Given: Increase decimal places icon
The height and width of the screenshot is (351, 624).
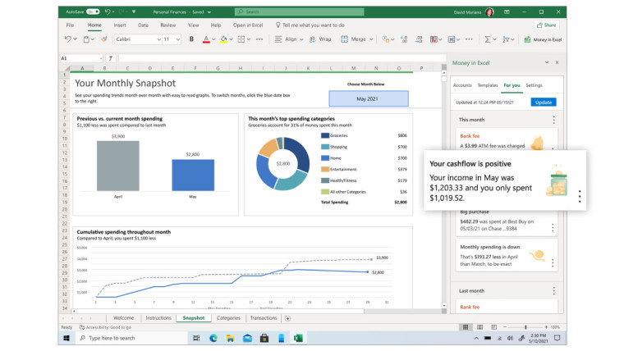Looking at the screenshot, I should click(x=404, y=39).
